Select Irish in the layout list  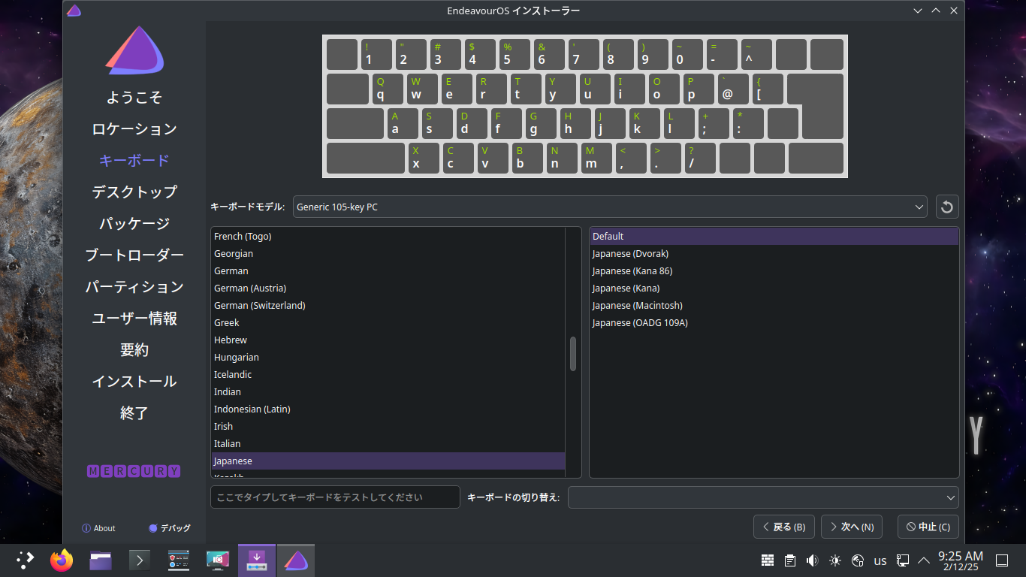click(x=388, y=426)
